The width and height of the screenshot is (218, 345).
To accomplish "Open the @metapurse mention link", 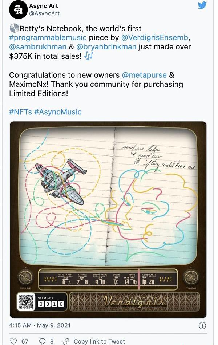I will (x=144, y=75).
